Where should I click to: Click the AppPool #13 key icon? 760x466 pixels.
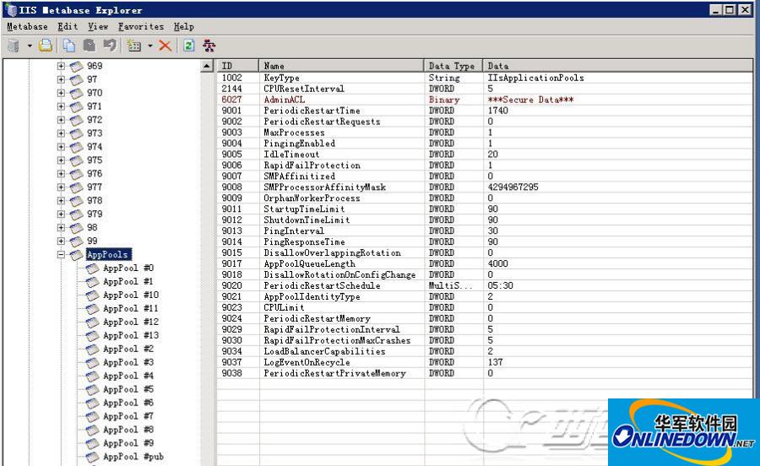[92, 336]
